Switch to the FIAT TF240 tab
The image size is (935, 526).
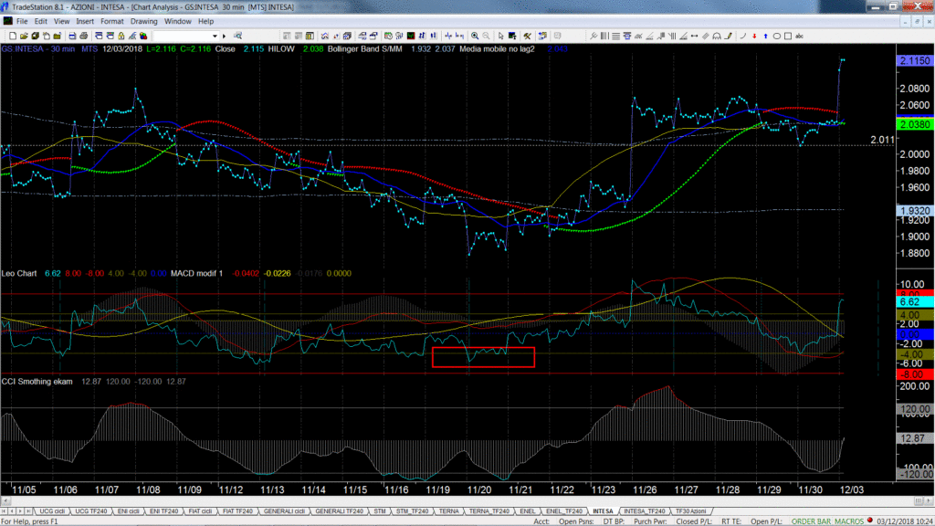pos(237,511)
